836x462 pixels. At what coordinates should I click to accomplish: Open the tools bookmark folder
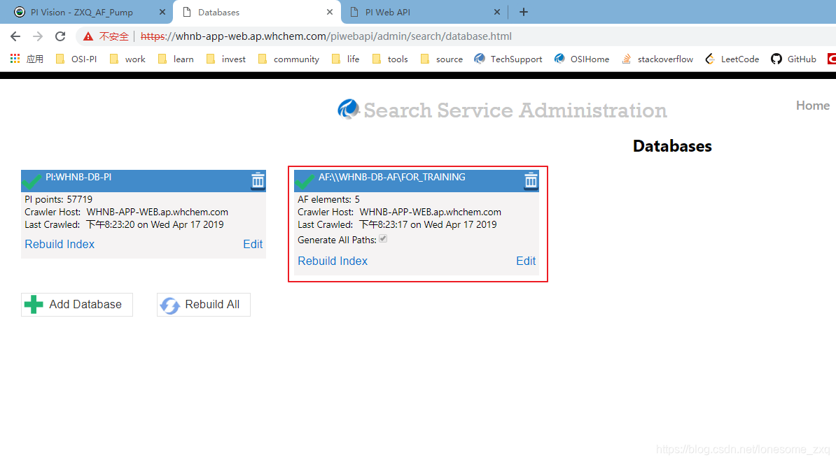(x=390, y=59)
